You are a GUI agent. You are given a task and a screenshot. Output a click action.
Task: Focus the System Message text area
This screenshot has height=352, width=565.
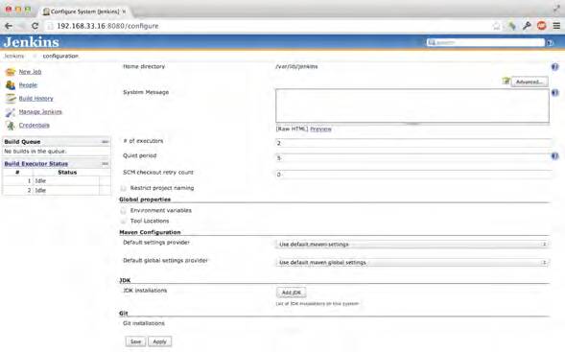[x=412, y=106]
